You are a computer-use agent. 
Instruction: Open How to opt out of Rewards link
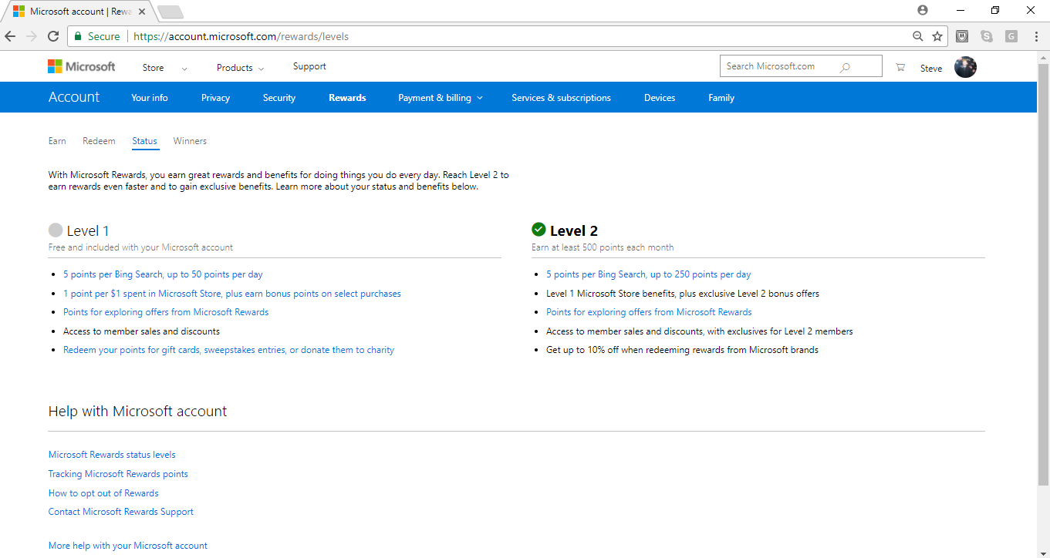click(x=103, y=493)
